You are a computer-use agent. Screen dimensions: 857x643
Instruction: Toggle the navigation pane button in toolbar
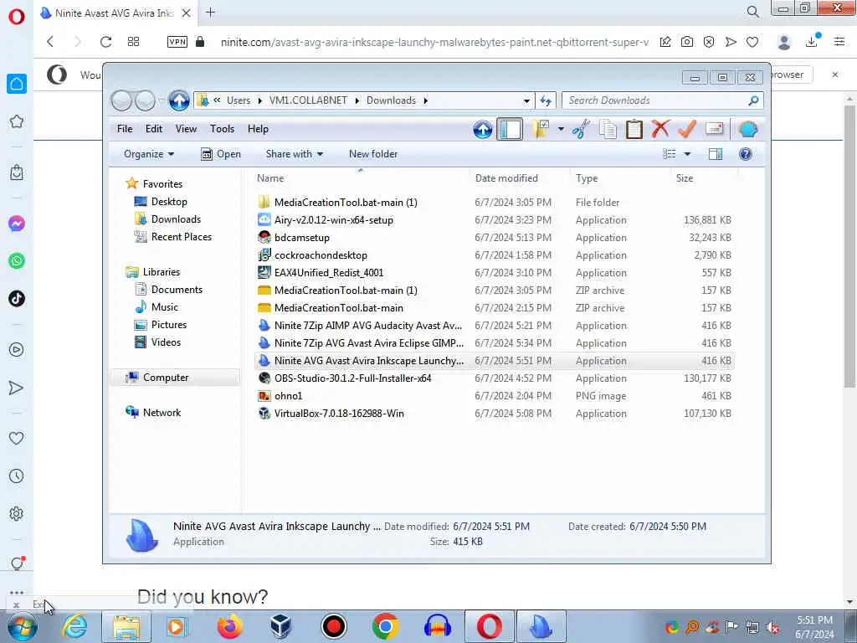510,130
